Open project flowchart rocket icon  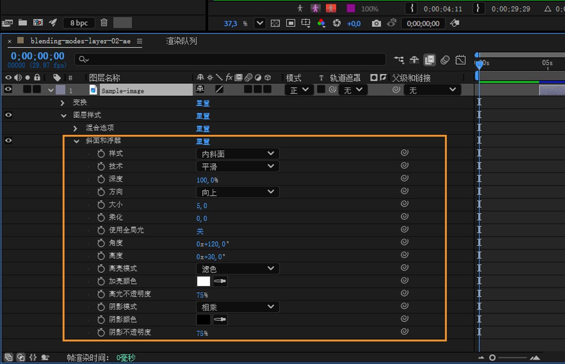tap(53, 23)
